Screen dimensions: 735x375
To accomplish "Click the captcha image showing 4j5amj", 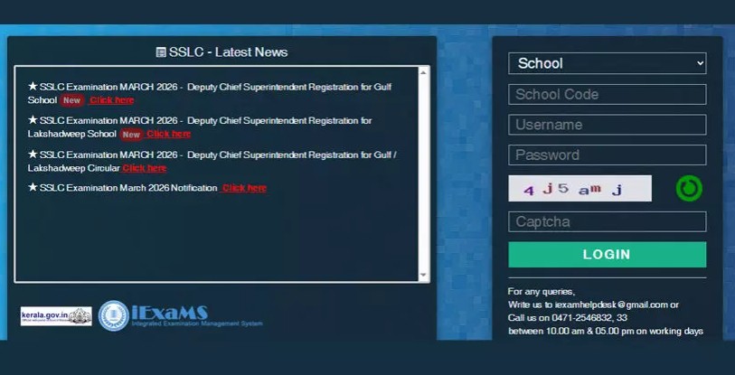I will coord(580,188).
